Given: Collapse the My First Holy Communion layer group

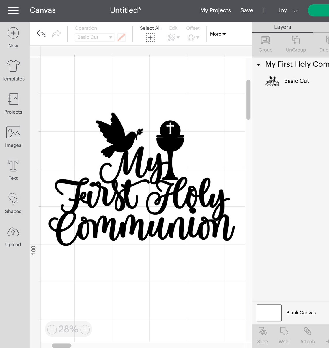Looking at the screenshot, I should (258, 65).
